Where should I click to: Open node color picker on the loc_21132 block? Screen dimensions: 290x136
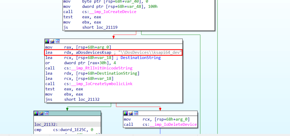coord(36,113)
